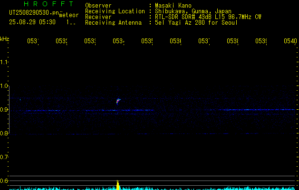Click the yellow peak in signal graph
Viewport: 299px width, 190px height.
tap(118, 185)
